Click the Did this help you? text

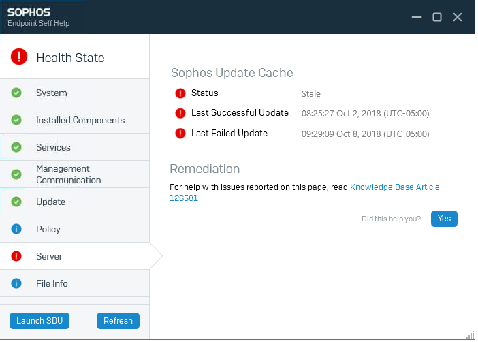pos(391,219)
